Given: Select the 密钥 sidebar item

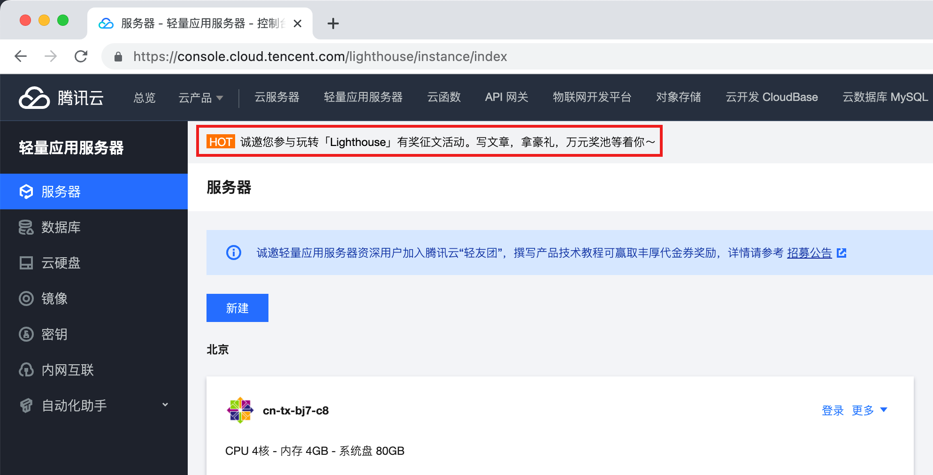Looking at the screenshot, I should point(94,334).
